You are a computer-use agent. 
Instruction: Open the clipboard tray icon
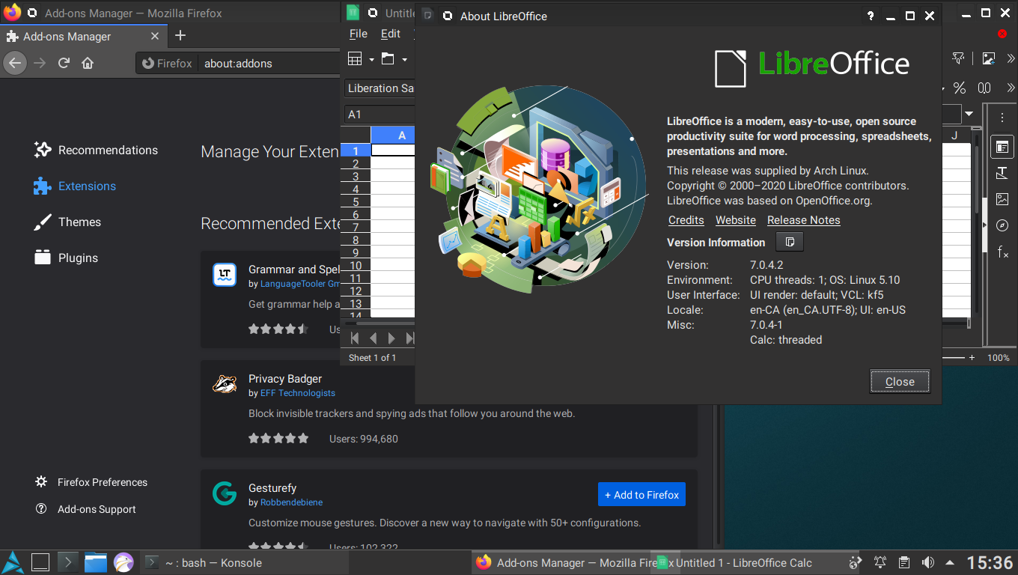point(904,562)
